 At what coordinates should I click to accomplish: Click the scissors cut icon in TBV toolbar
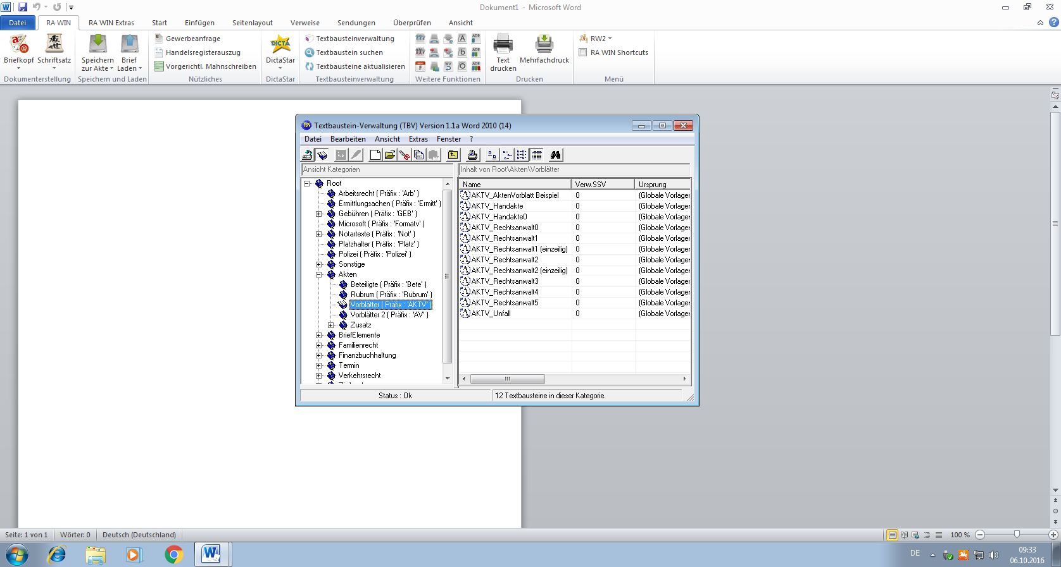pos(405,155)
